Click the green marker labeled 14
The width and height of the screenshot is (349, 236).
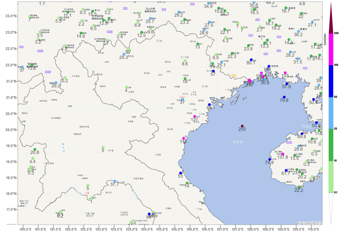(x=187, y=183)
